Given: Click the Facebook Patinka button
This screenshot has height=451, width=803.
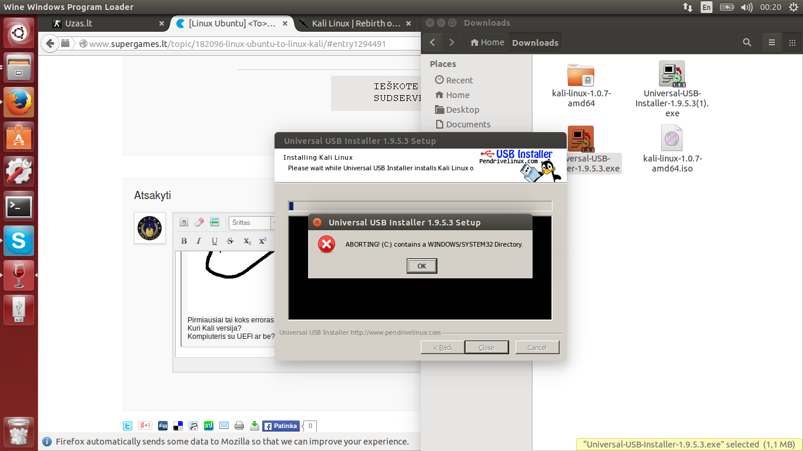Looking at the screenshot, I should point(281,426).
